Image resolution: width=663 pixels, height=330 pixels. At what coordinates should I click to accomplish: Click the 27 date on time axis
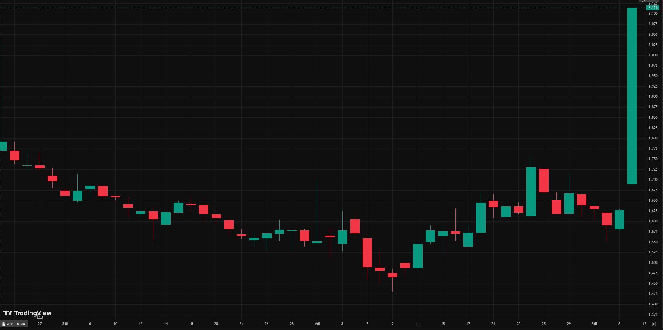point(40,324)
